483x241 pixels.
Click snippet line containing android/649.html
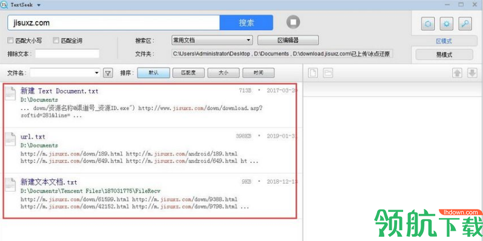[x=140, y=161]
